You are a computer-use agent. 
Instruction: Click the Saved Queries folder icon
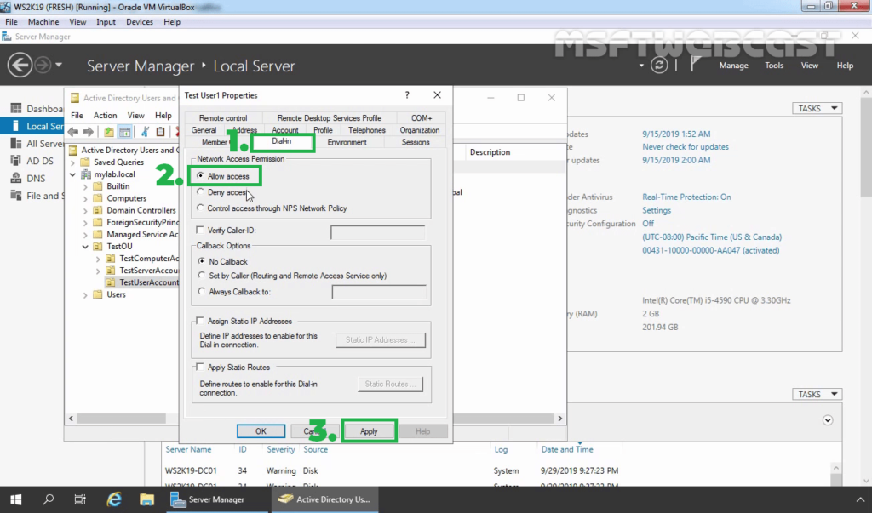point(85,162)
